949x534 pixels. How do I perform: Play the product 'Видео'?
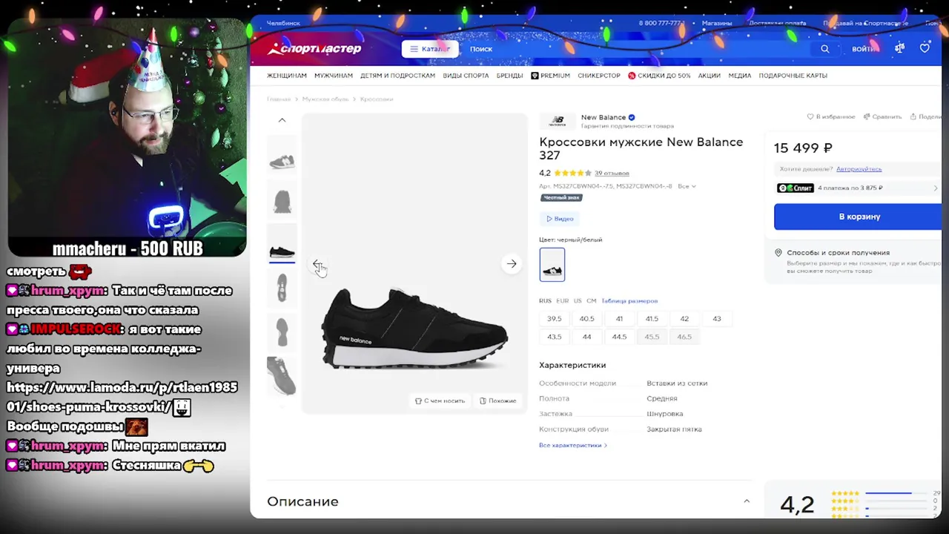pos(560,219)
